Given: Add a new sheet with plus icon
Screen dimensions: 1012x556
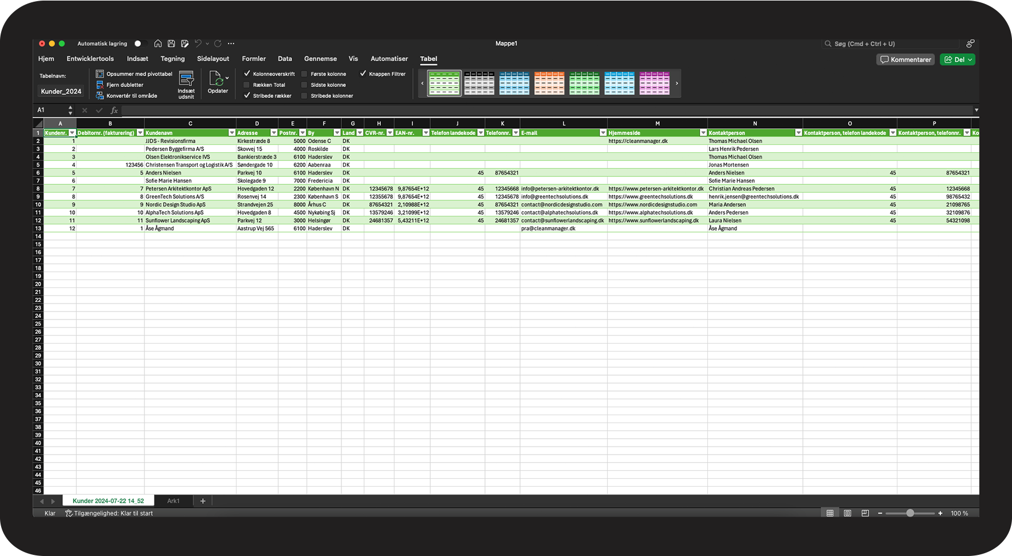Looking at the screenshot, I should click(x=203, y=501).
